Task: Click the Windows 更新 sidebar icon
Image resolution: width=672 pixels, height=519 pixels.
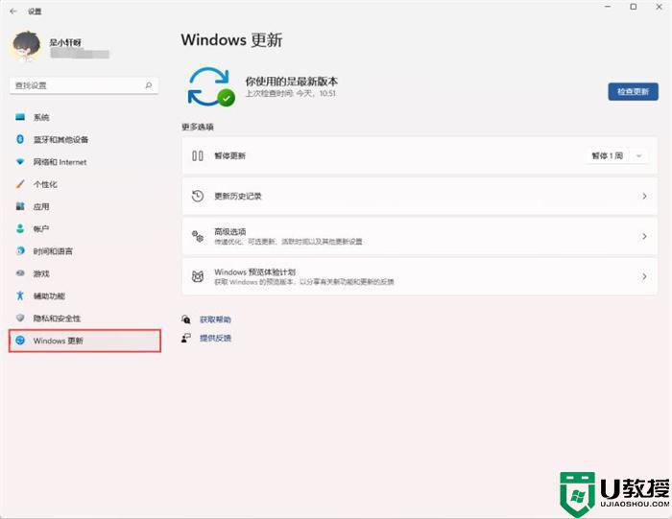Action: tap(20, 341)
